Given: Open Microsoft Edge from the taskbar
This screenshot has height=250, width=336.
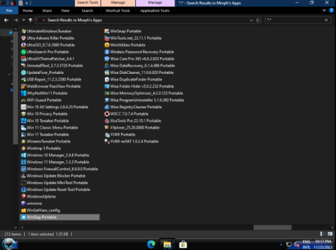Looking at the screenshot, I should (151, 244).
